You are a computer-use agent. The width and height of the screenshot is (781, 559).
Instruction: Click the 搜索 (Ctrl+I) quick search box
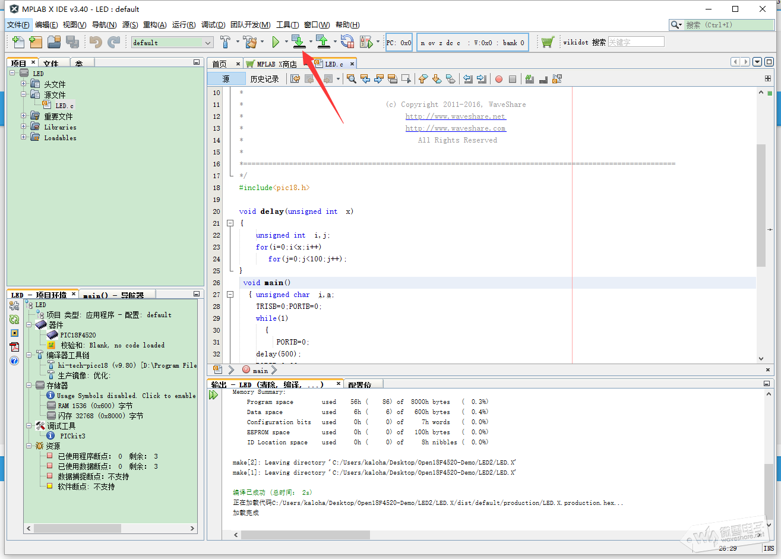pyautogui.click(x=729, y=25)
